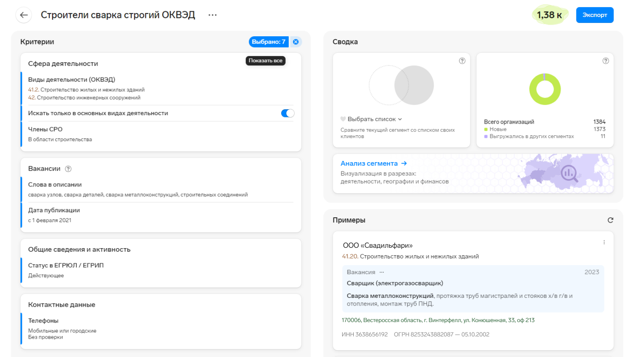Open the three-dots menu beside the title
Screen dimensions: 635x357
pyautogui.click(x=212, y=15)
